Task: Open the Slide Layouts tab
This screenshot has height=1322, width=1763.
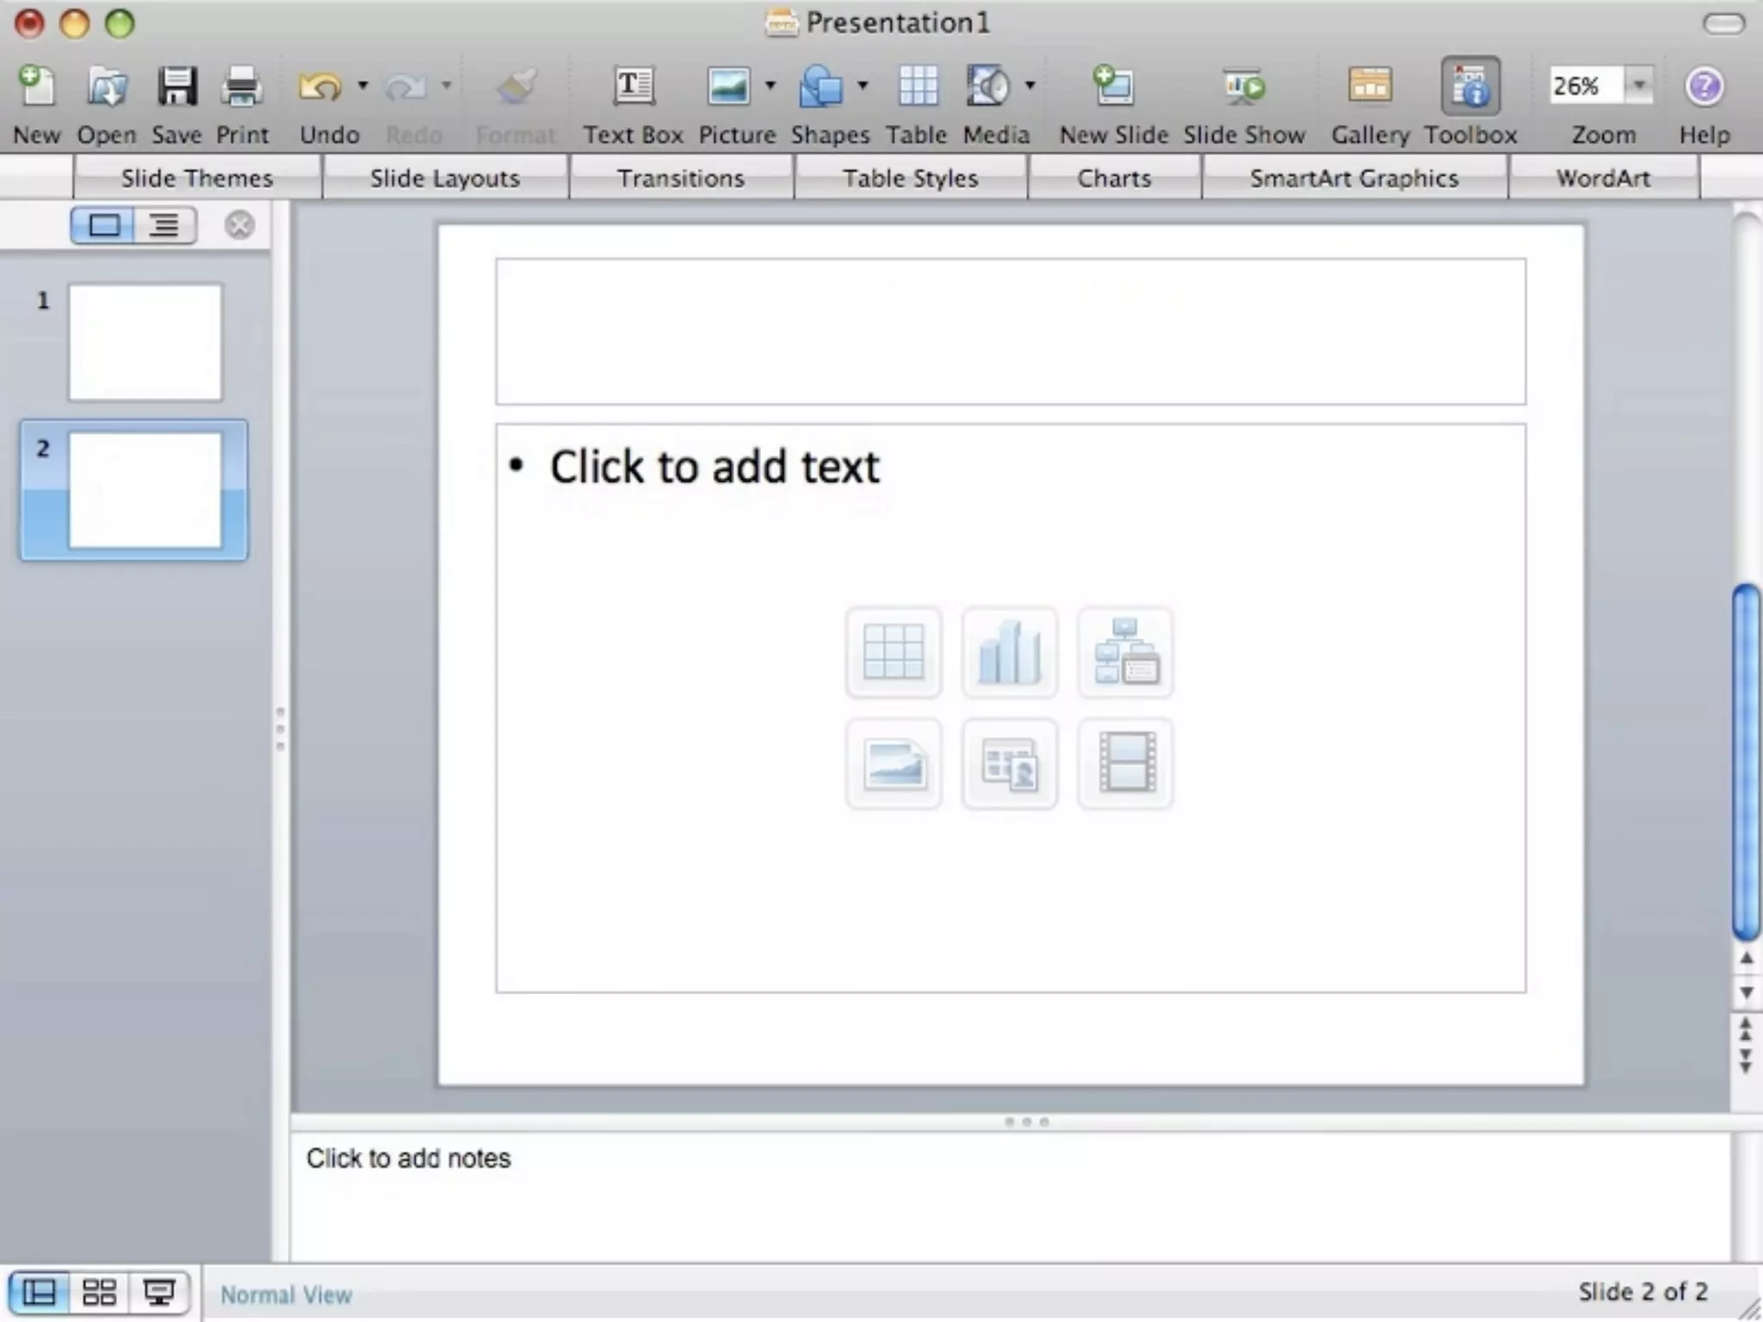Action: (x=445, y=178)
